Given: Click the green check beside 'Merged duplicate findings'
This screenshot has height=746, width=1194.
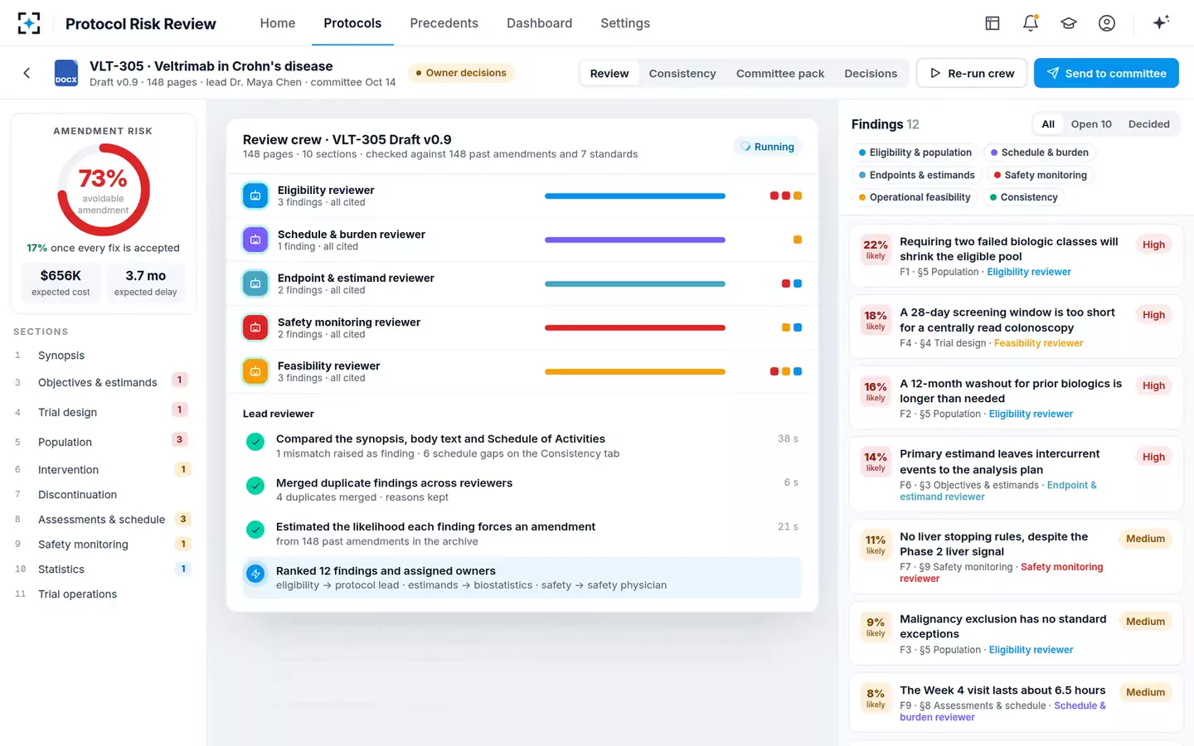Looking at the screenshot, I should [255, 486].
